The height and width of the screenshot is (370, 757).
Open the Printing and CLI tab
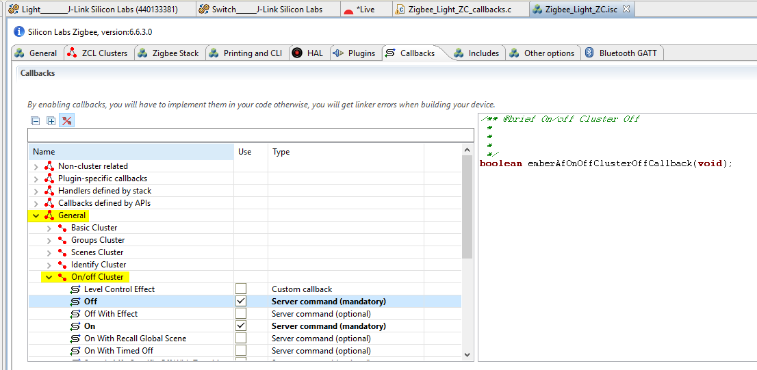point(246,53)
